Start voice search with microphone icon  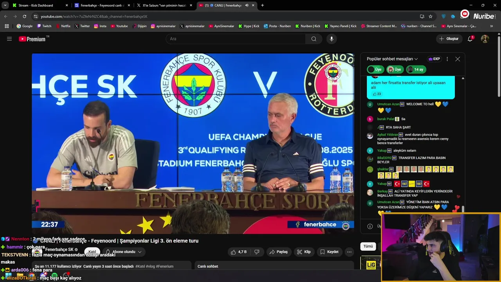[332, 39]
